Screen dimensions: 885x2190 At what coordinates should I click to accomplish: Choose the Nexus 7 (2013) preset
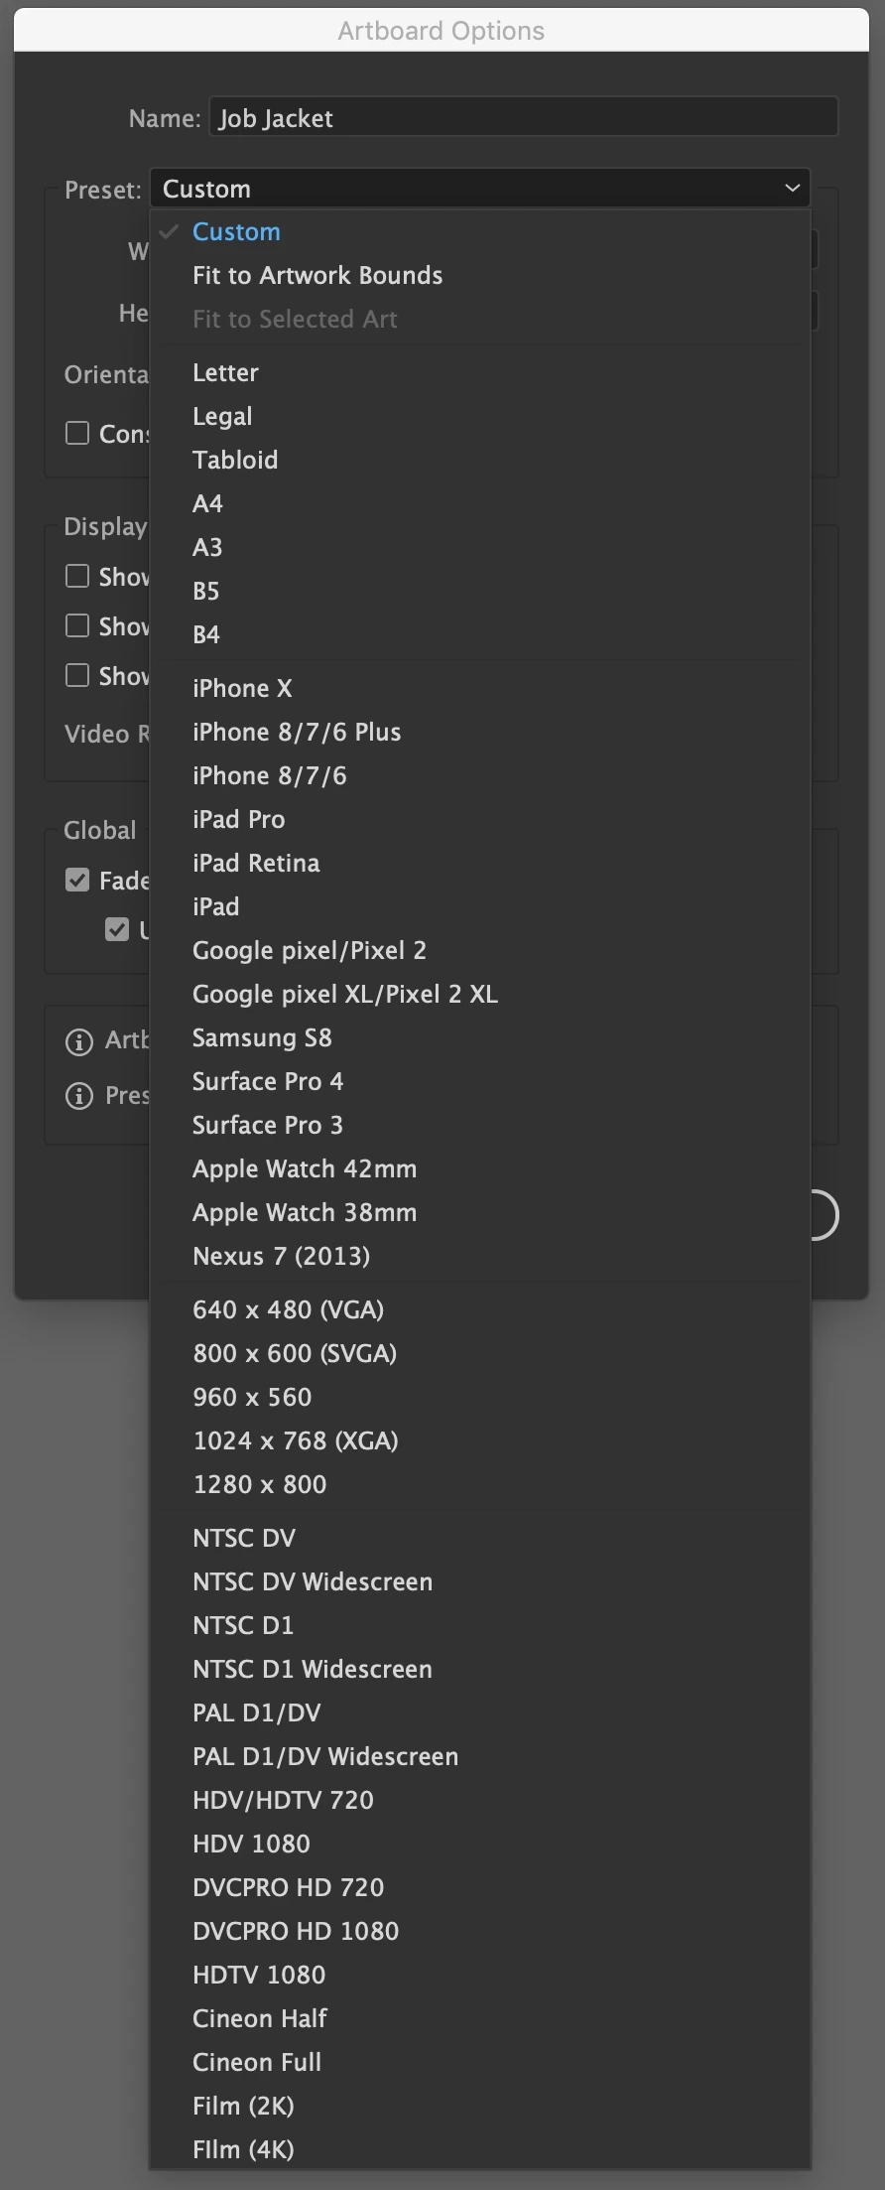480,1256
